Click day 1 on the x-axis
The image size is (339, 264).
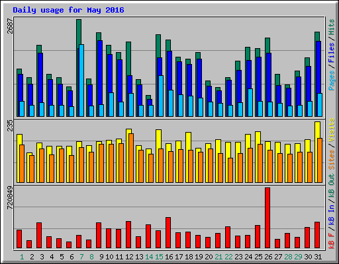[22, 257]
